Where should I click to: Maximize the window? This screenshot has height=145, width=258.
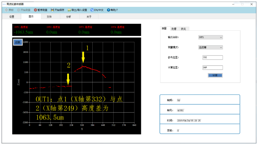click(242, 4)
